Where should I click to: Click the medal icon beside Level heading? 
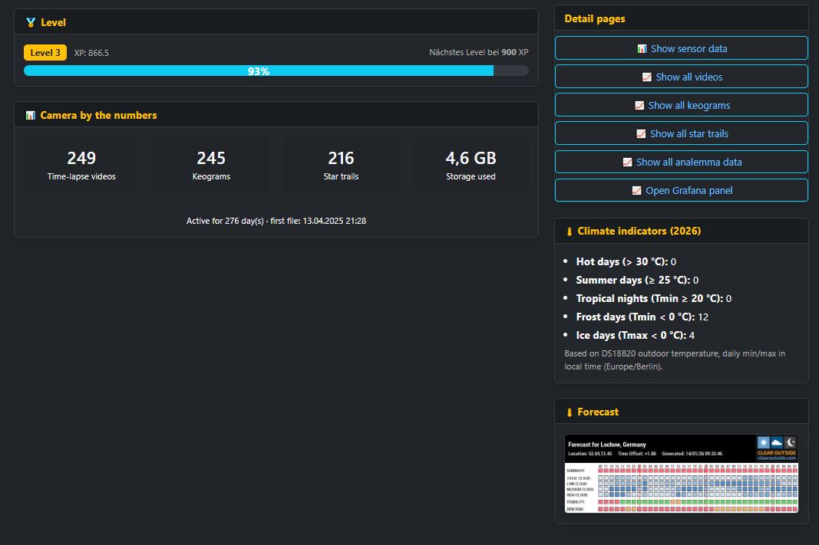(31, 23)
